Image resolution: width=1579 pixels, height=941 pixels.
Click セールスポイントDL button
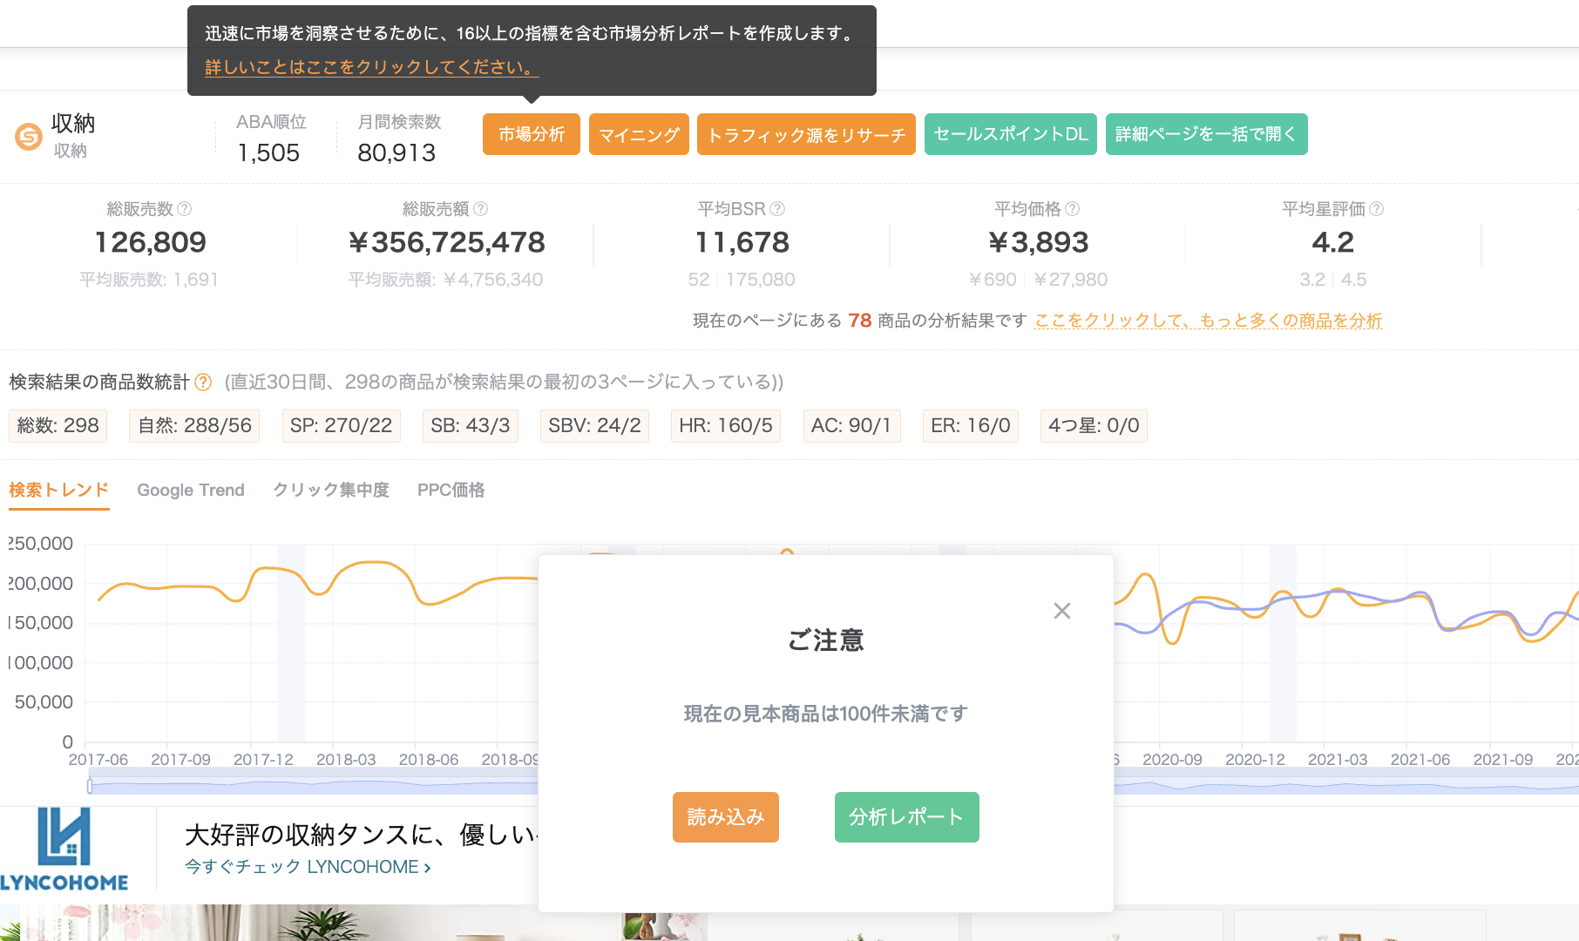pyautogui.click(x=1011, y=134)
